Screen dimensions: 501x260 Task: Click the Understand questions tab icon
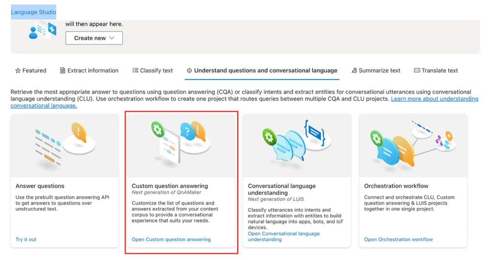[189, 71]
